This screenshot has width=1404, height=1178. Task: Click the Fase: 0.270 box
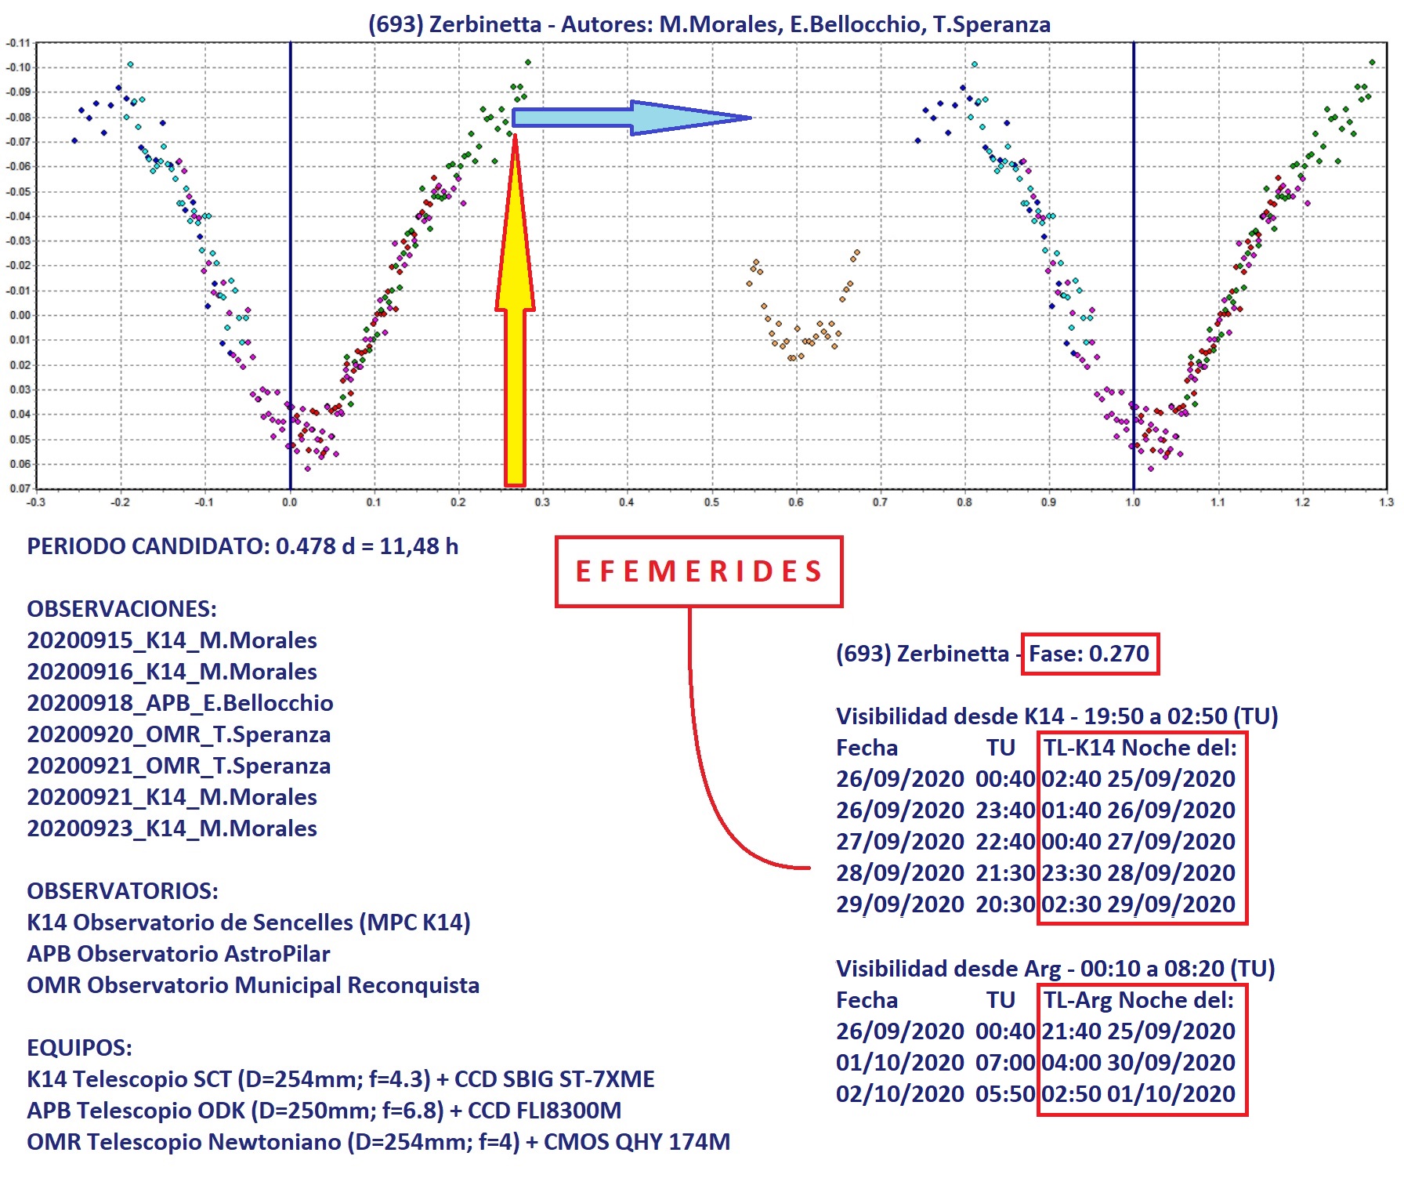point(1089,654)
